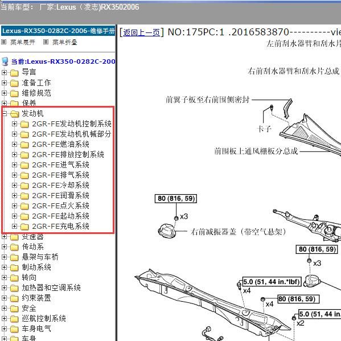Expand 2GR-FE燃油系统 node
The image size is (341, 341).
14,144
